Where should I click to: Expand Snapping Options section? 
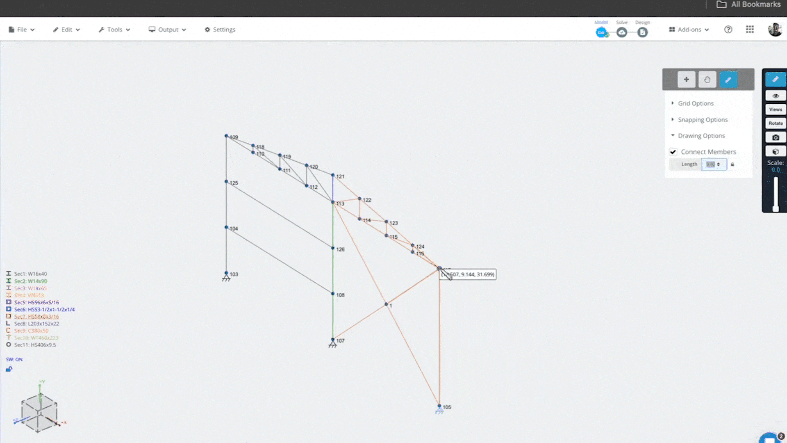tap(702, 120)
